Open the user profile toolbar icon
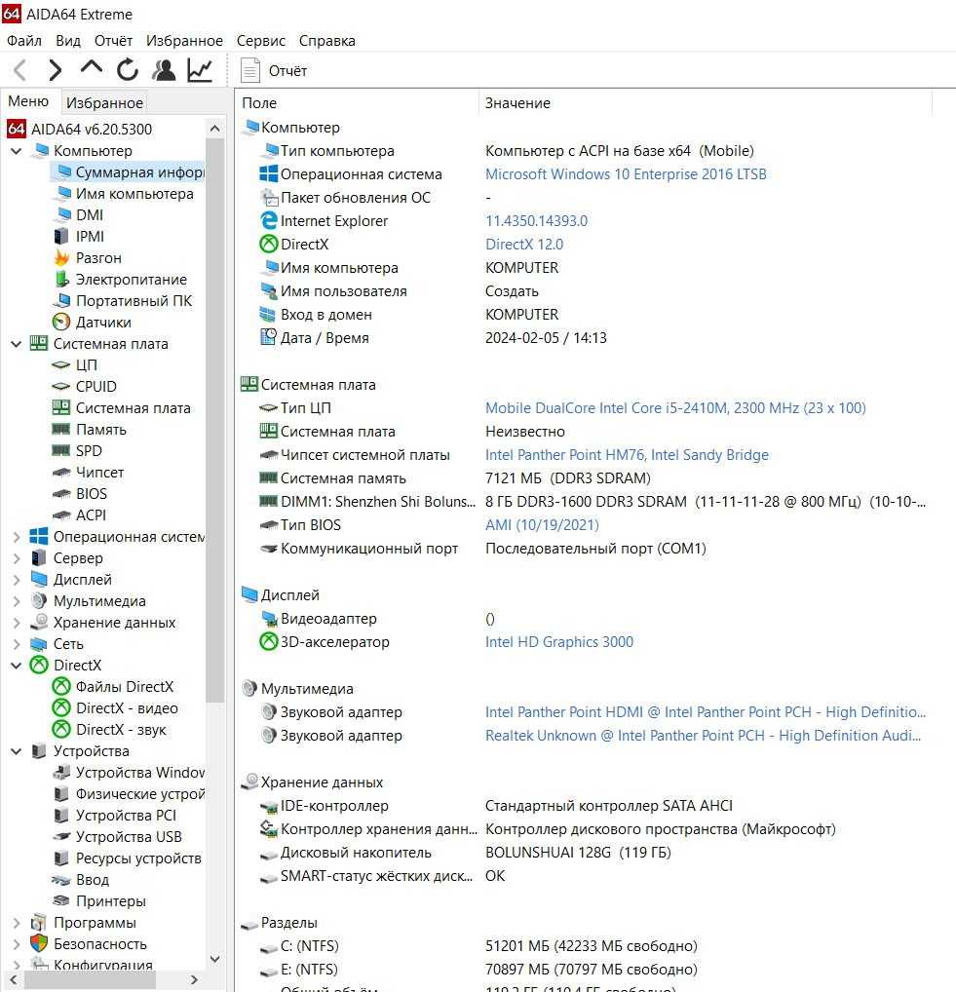956x992 pixels. [164, 70]
